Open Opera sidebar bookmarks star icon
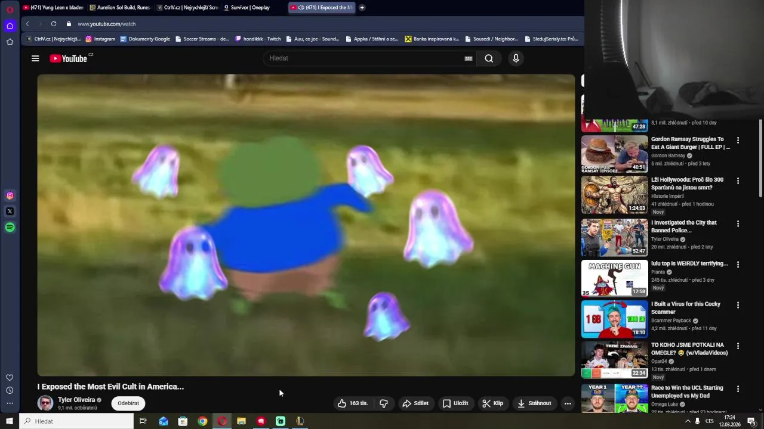The height and width of the screenshot is (429, 764). pyautogui.click(x=10, y=42)
